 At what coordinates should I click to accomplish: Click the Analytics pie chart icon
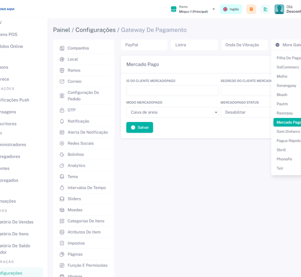62,165
